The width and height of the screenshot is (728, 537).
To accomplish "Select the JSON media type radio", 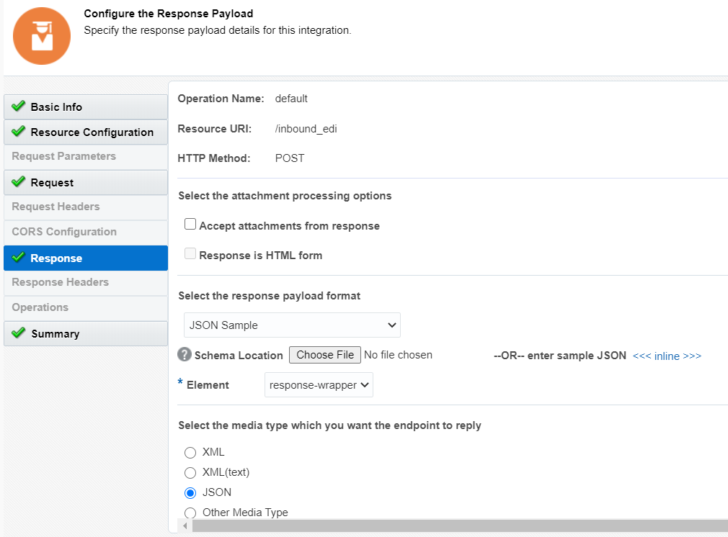I will tap(190, 493).
